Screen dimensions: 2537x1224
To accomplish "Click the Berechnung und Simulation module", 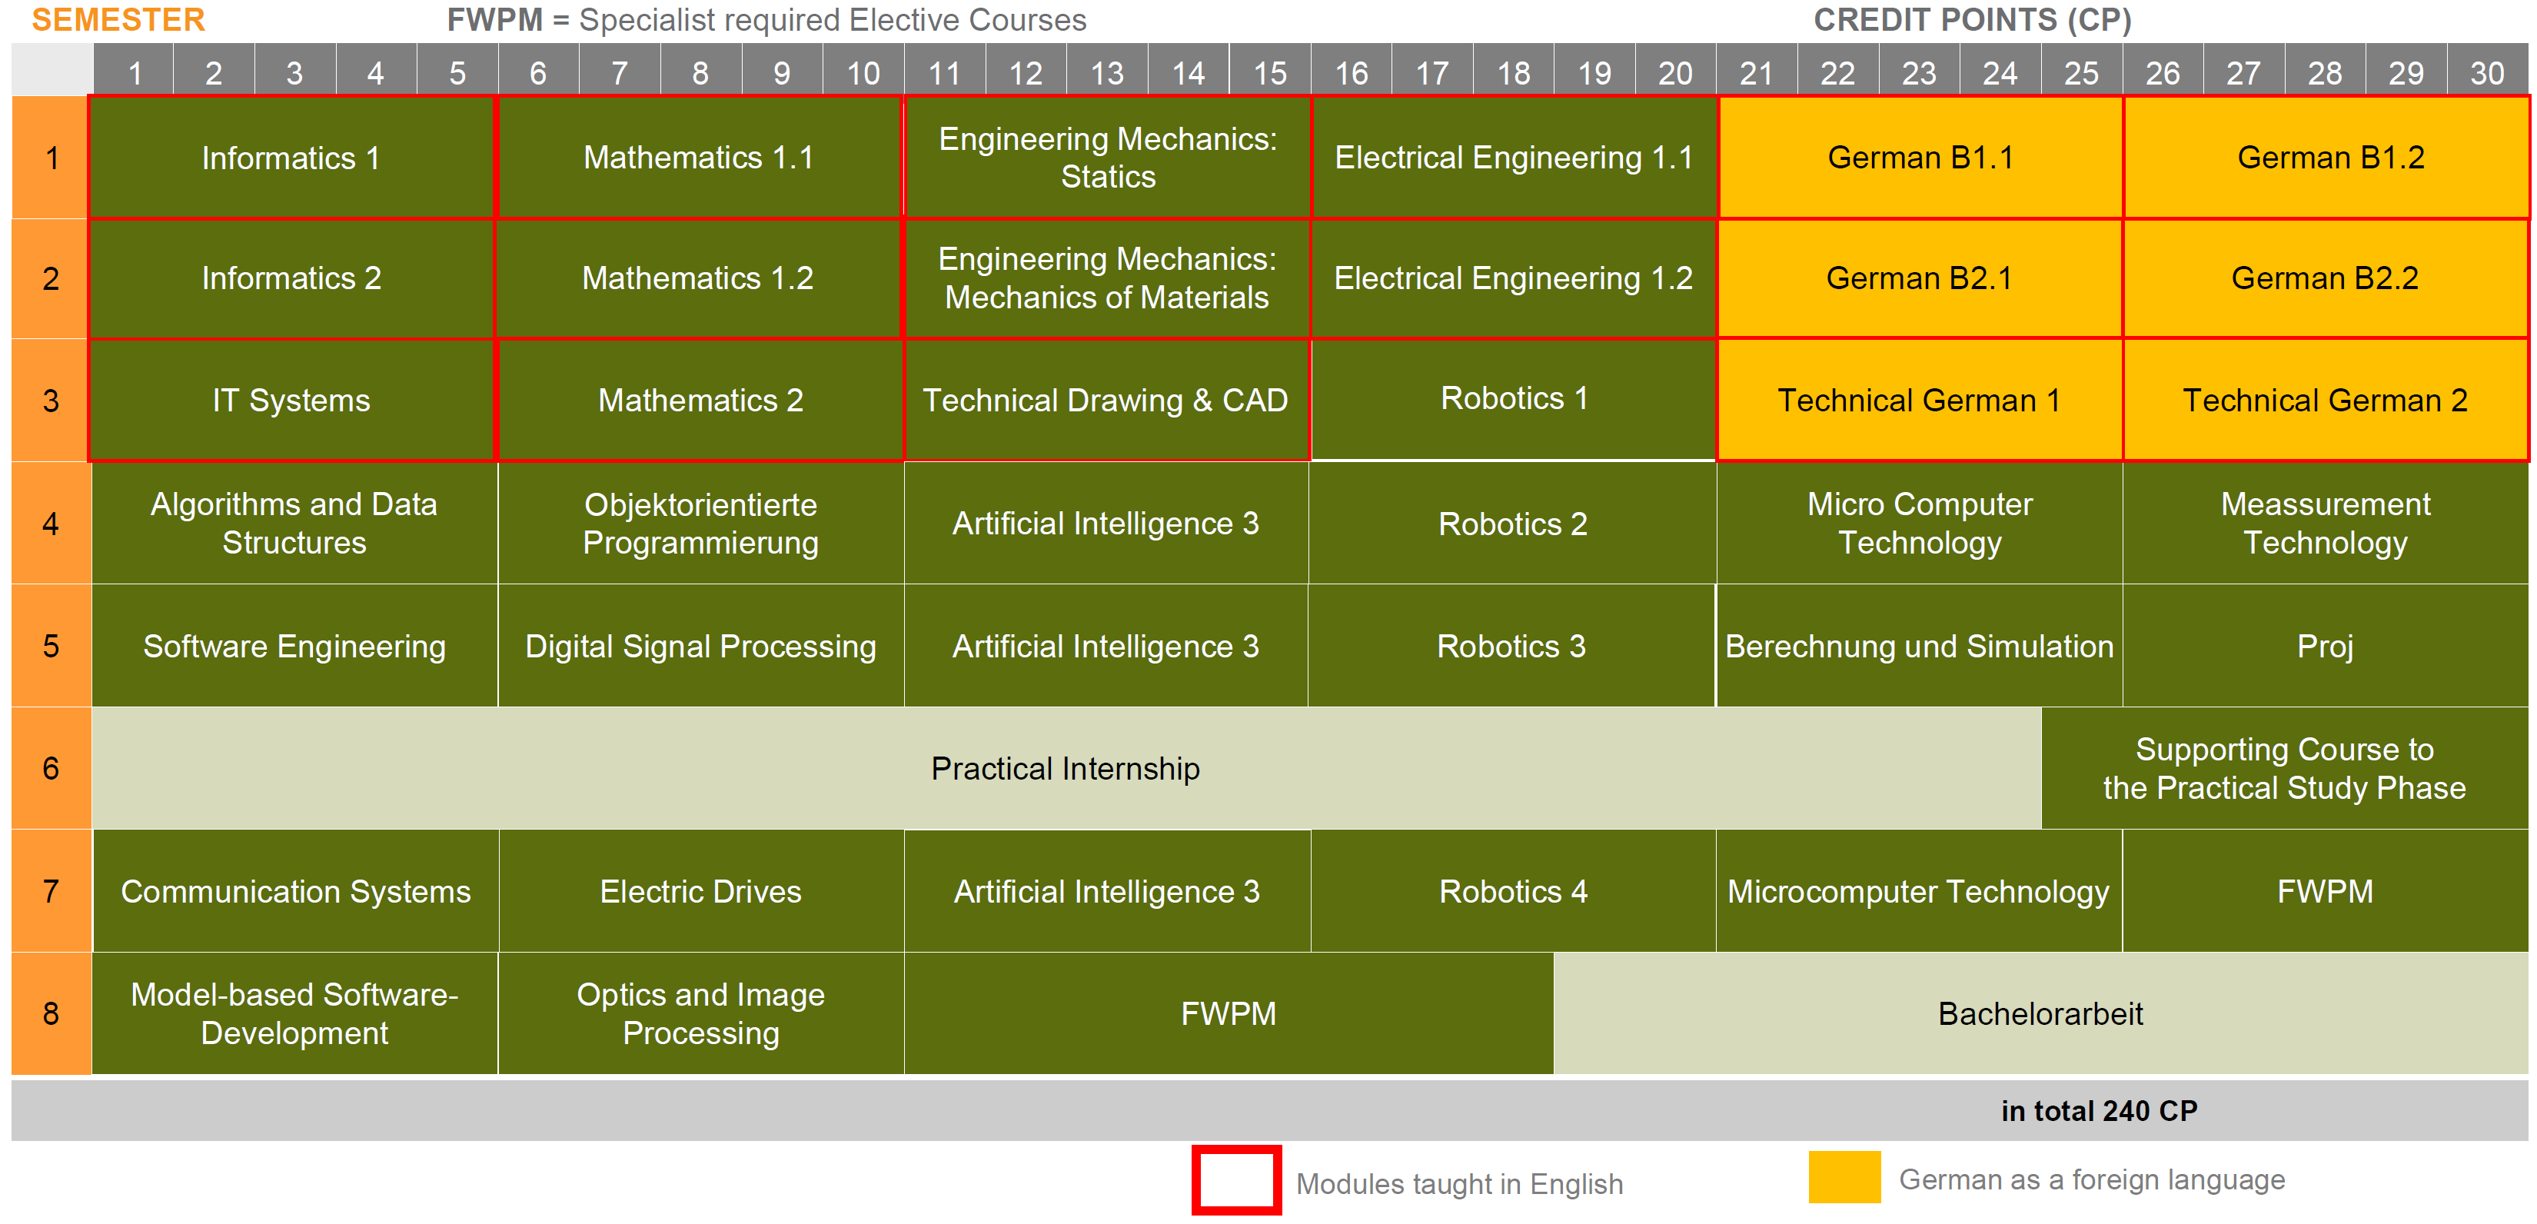I will click(1918, 646).
